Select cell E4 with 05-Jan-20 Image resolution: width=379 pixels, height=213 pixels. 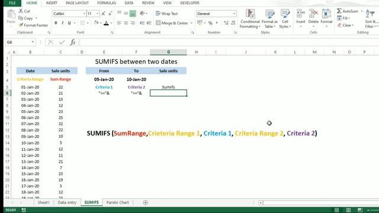click(x=104, y=79)
